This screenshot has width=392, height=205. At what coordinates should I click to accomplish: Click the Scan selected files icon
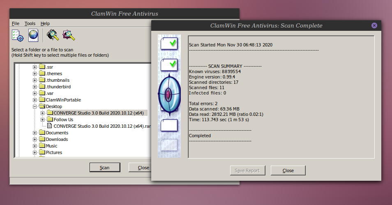point(69,35)
